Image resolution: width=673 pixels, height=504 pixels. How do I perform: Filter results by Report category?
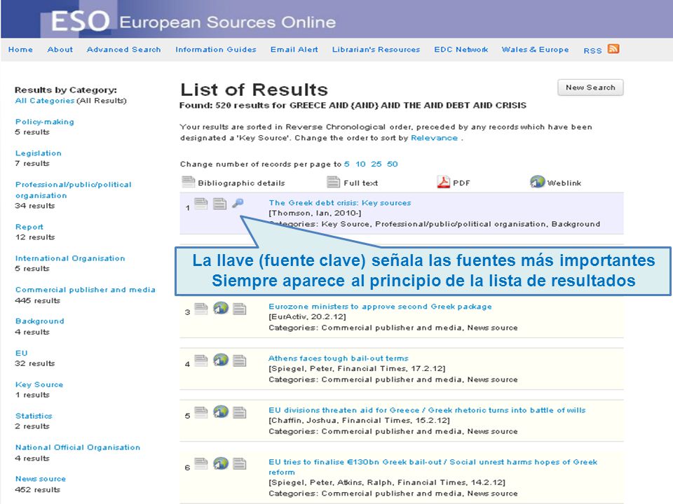[x=29, y=227]
